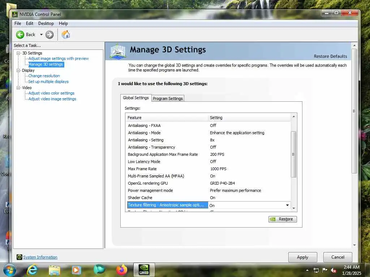Click the Manage 3D Settings header icon
Screen dimensions: 370x277
tap(118, 51)
